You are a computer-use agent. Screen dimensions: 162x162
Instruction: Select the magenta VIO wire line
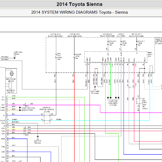click(x=62, y=105)
